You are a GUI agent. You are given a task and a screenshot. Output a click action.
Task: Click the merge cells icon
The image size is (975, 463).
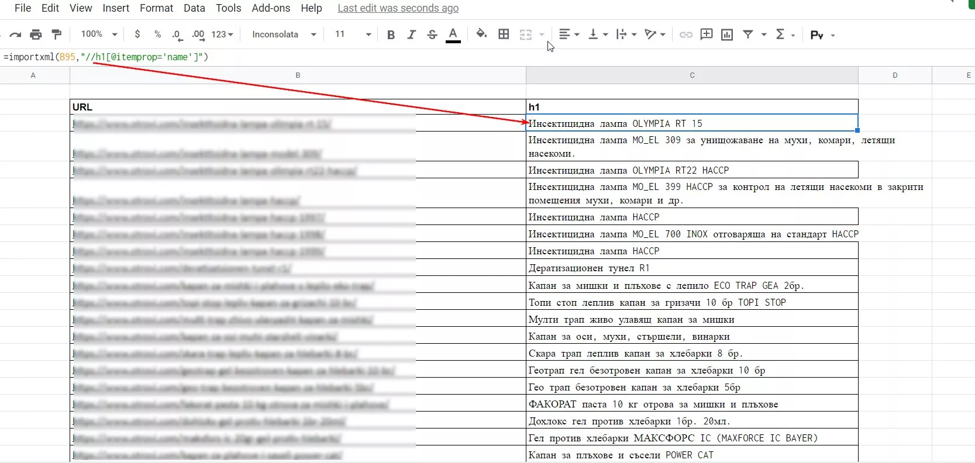[526, 34]
